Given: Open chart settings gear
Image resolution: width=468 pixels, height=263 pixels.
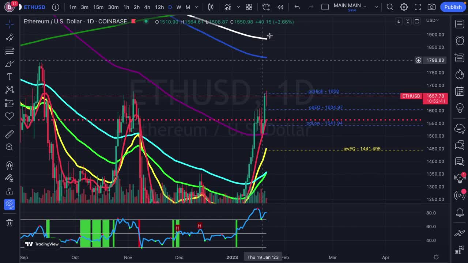Looking at the screenshot, I should (x=404, y=7).
